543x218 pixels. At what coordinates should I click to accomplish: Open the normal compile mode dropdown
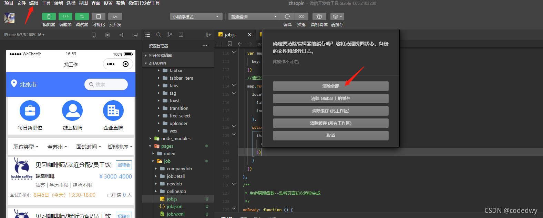coord(254,17)
